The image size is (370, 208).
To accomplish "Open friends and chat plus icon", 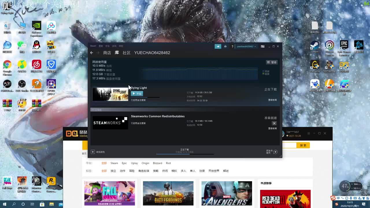I will tap(275, 152).
